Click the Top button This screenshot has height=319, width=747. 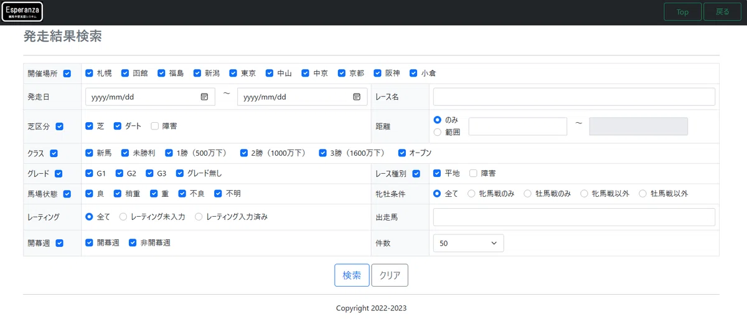pyautogui.click(x=682, y=12)
